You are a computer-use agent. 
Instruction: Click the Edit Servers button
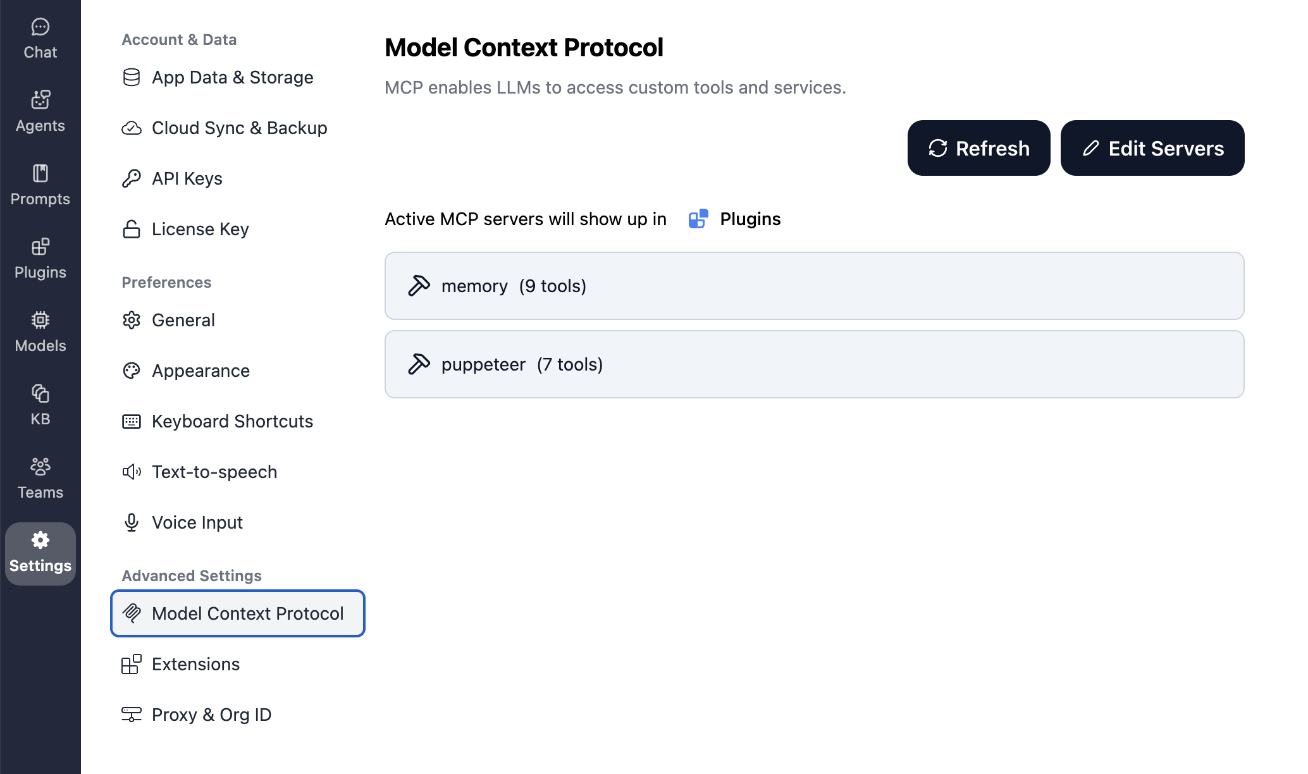[x=1152, y=148]
